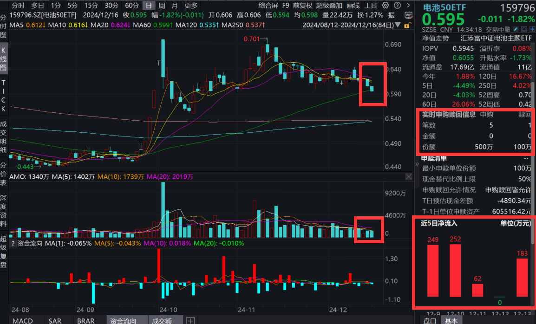536x324 pixels.
Task: Click the question mark beside 资金流向 indicator
Action: tap(13, 243)
